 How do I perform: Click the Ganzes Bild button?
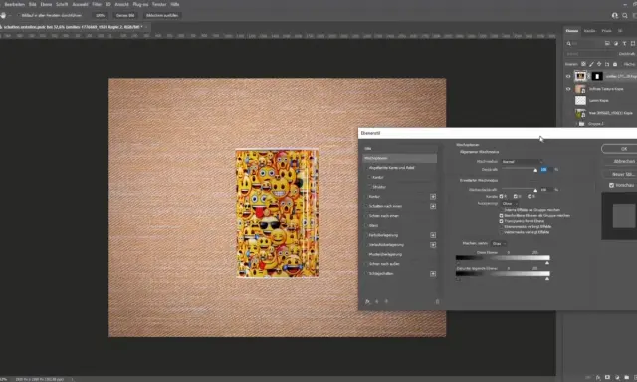125,16
